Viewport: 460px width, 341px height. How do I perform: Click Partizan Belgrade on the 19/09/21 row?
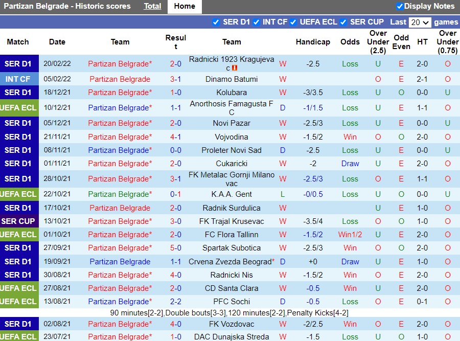pos(120,262)
